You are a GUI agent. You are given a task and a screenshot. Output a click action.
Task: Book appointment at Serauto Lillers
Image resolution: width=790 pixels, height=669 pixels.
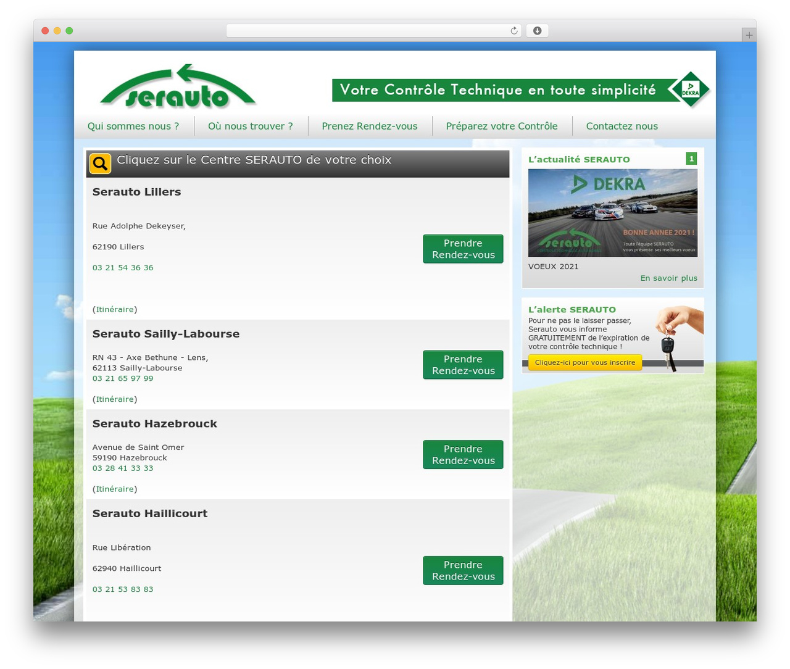pos(463,249)
